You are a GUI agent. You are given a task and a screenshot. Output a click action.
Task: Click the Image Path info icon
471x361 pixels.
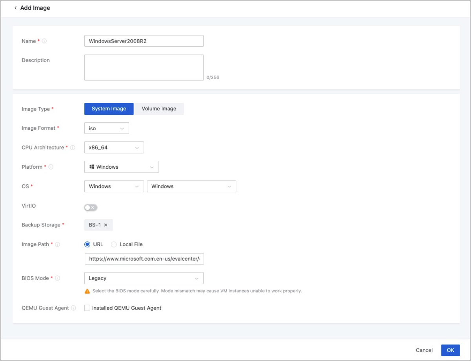pyautogui.click(x=58, y=244)
